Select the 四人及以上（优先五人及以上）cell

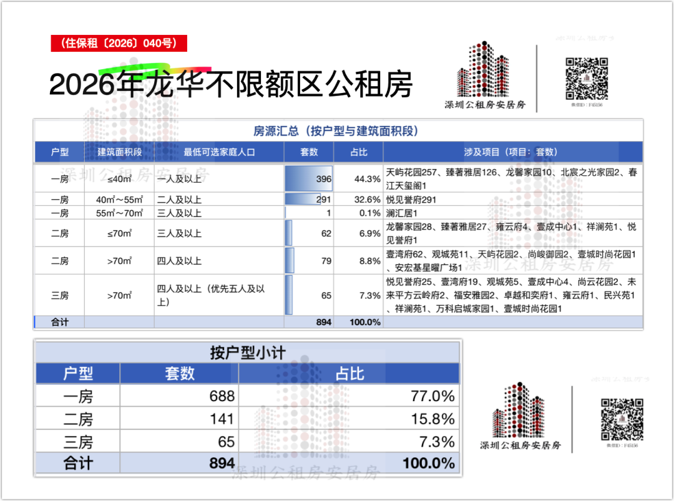pyautogui.click(x=219, y=295)
